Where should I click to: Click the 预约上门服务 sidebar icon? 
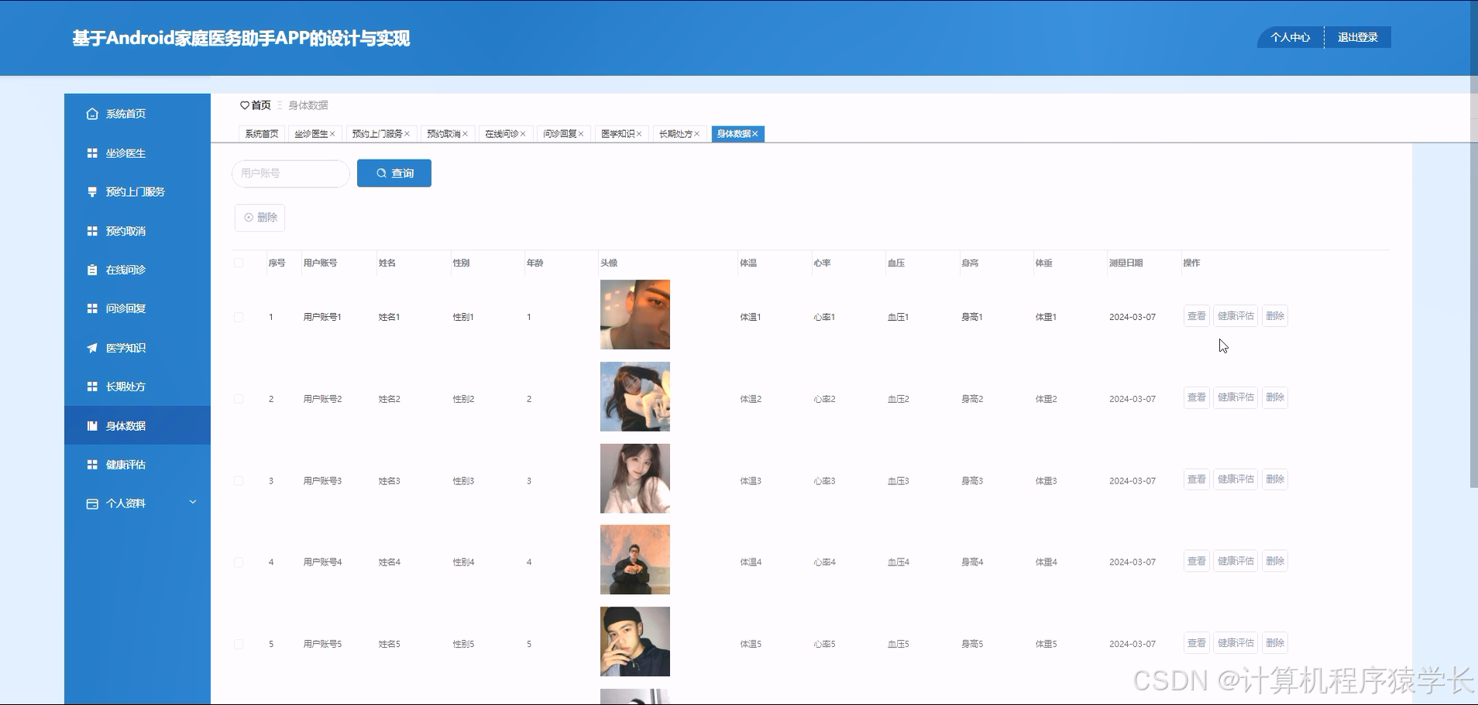[x=92, y=192]
